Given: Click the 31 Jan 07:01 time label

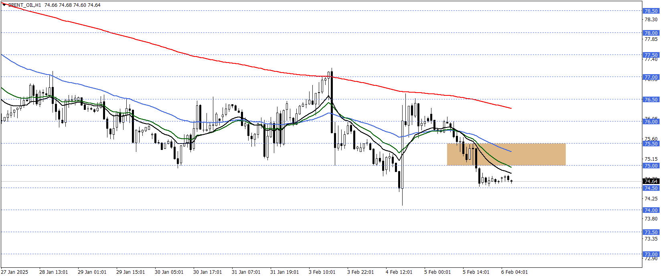Looking at the screenshot, I should pyautogui.click(x=246, y=272).
